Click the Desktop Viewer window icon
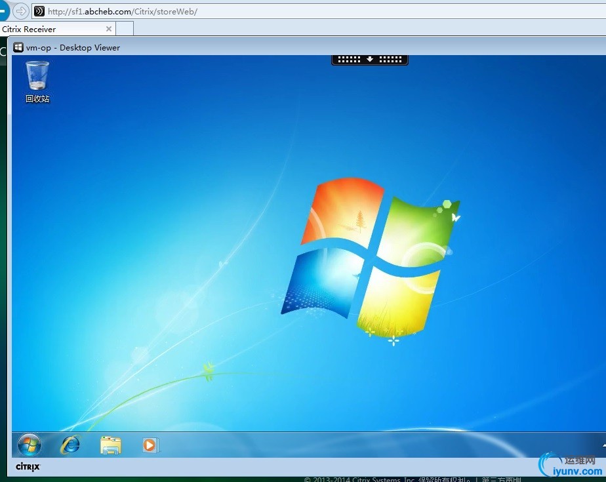 [x=18, y=47]
